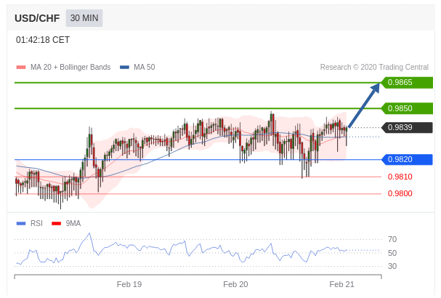Click the 9MA legend label
This screenshot has height=298, width=441.
pos(73,223)
